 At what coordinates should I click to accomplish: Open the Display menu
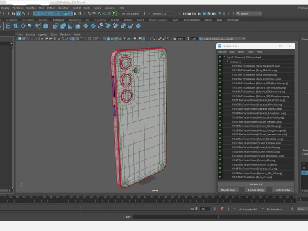5,8
